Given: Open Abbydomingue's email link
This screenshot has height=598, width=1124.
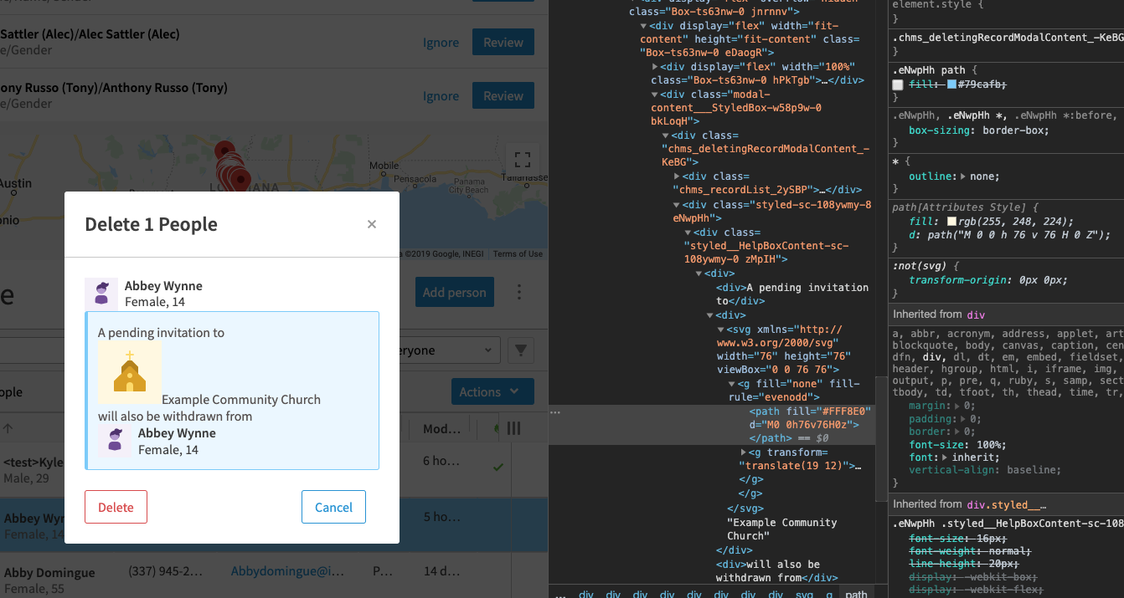Looking at the screenshot, I should point(287,570).
